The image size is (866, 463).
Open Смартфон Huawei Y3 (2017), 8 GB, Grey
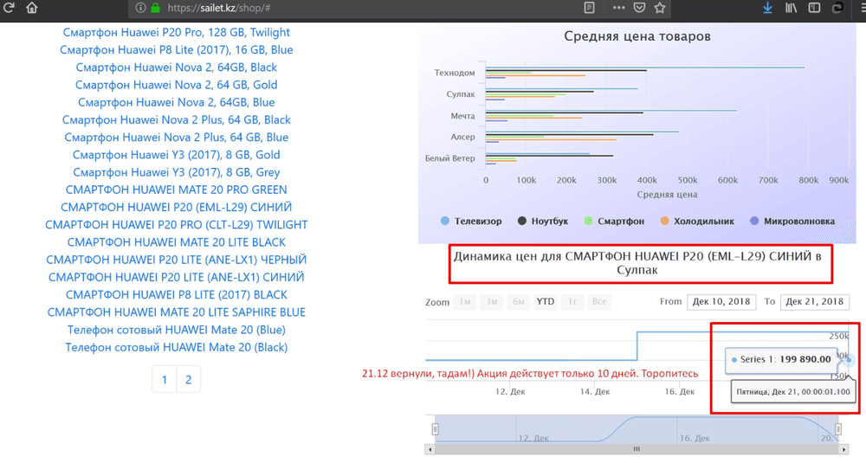176,172
